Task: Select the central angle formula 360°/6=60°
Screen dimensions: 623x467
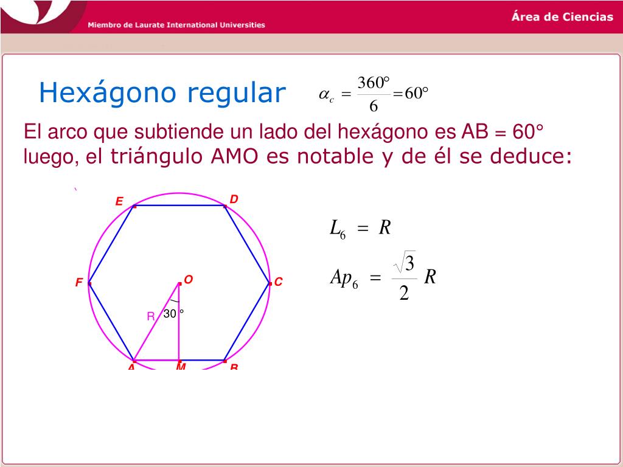Action: [374, 94]
